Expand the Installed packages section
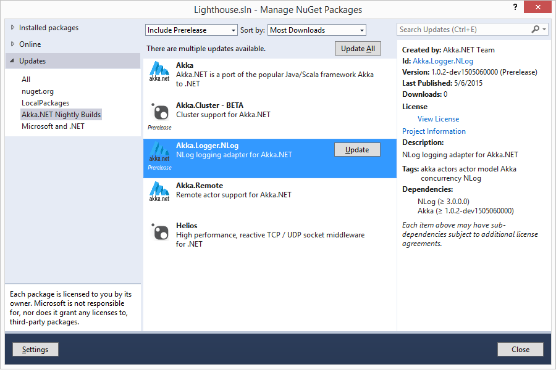This screenshot has height=370, width=556. pyautogui.click(x=13, y=27)
